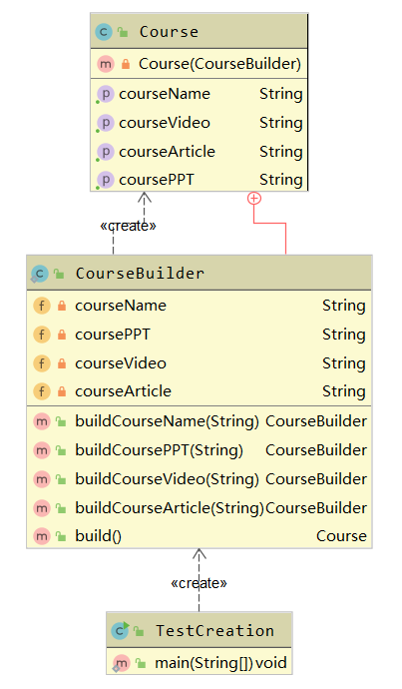
Task: Click the public visibility icon on build() method
Action: [61, 536]
